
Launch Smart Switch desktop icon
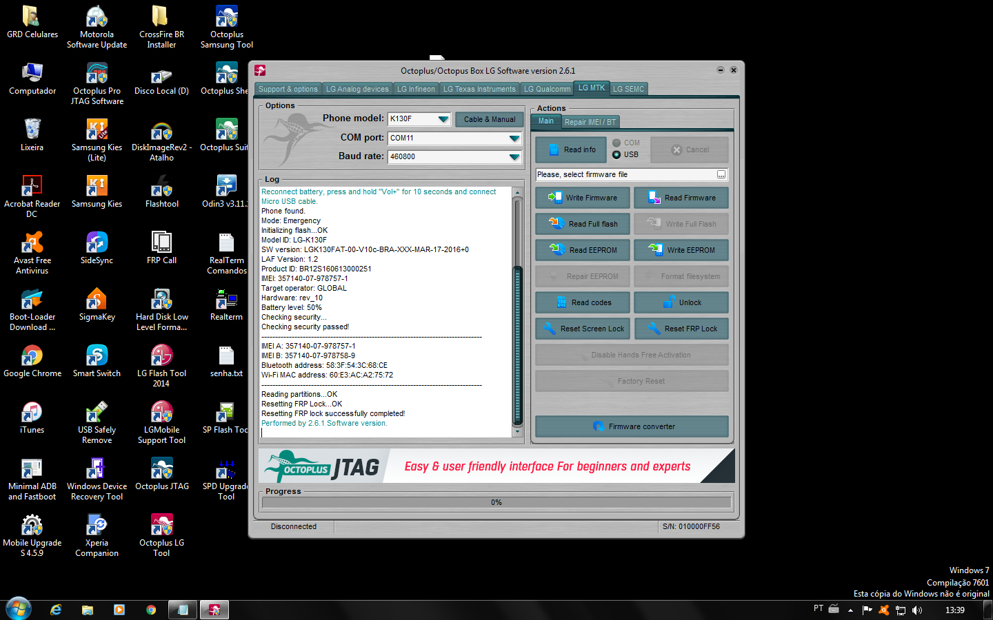pos(97,361)
